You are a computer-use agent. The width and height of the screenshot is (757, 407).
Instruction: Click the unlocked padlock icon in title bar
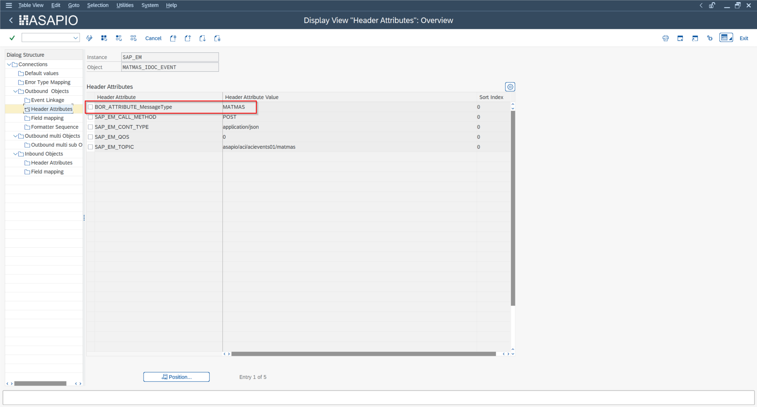click(712, 5)
